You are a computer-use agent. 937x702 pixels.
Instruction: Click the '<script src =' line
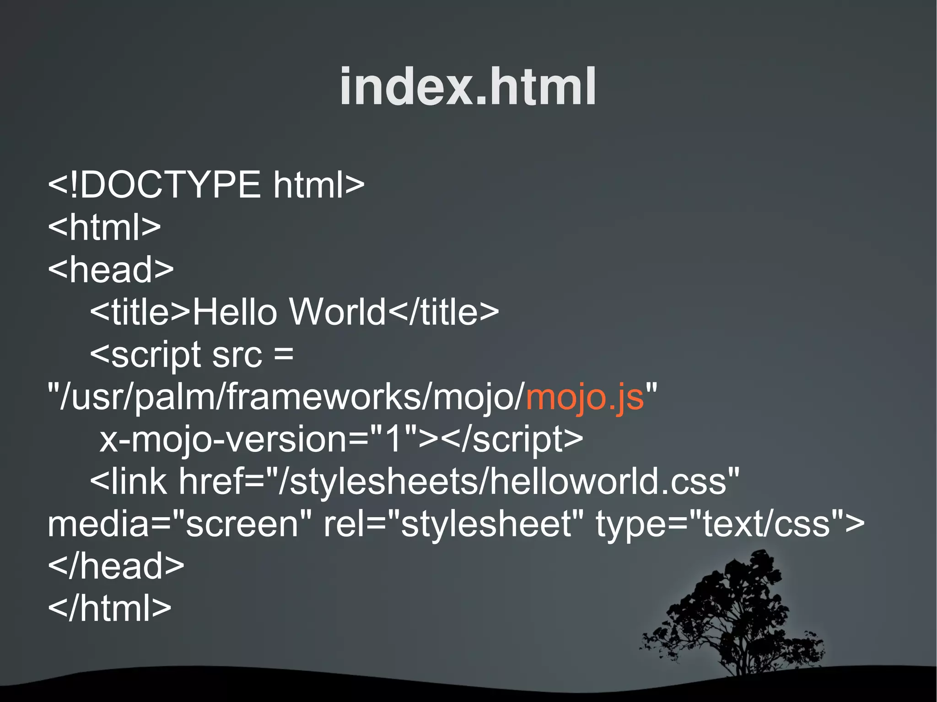tap(192, 355)
